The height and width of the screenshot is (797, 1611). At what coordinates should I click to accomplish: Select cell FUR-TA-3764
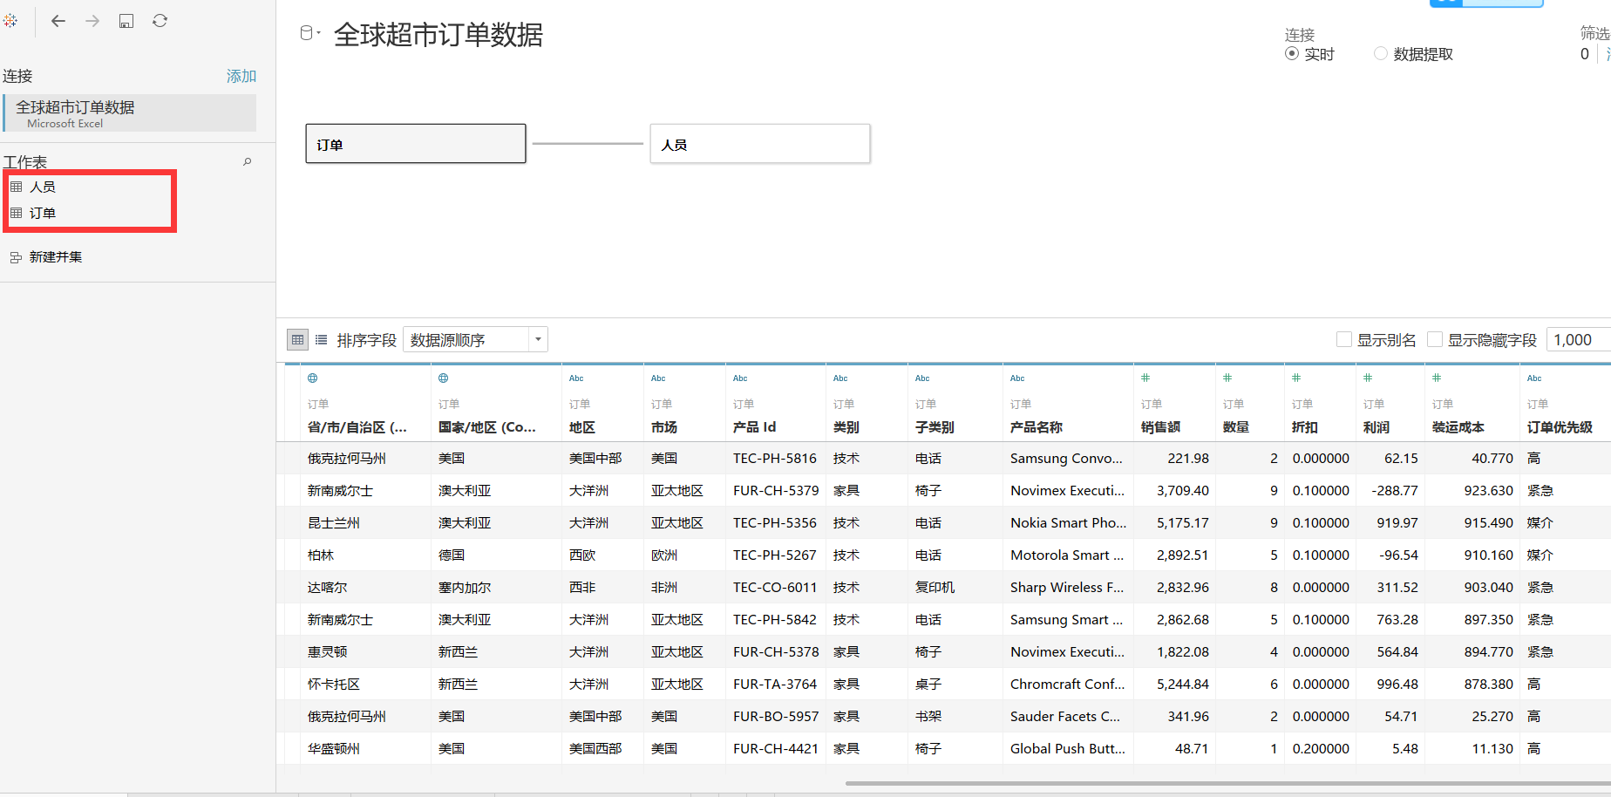775,685
